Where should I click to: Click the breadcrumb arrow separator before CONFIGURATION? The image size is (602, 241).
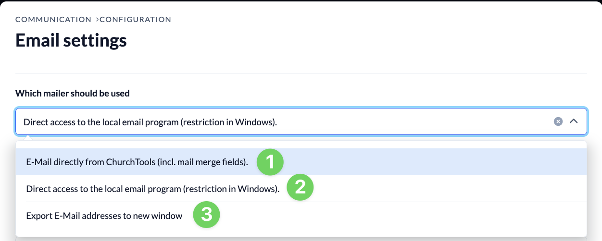pyautogui.click(x=97, y=20)
